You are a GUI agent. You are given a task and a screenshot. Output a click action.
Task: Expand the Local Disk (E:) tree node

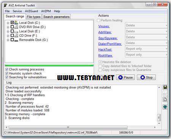coord(8,32)
